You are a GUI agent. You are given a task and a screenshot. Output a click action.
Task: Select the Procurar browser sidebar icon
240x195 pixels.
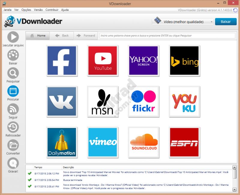[13, 91]
